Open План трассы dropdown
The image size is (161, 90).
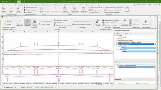(x=95, y=12)
